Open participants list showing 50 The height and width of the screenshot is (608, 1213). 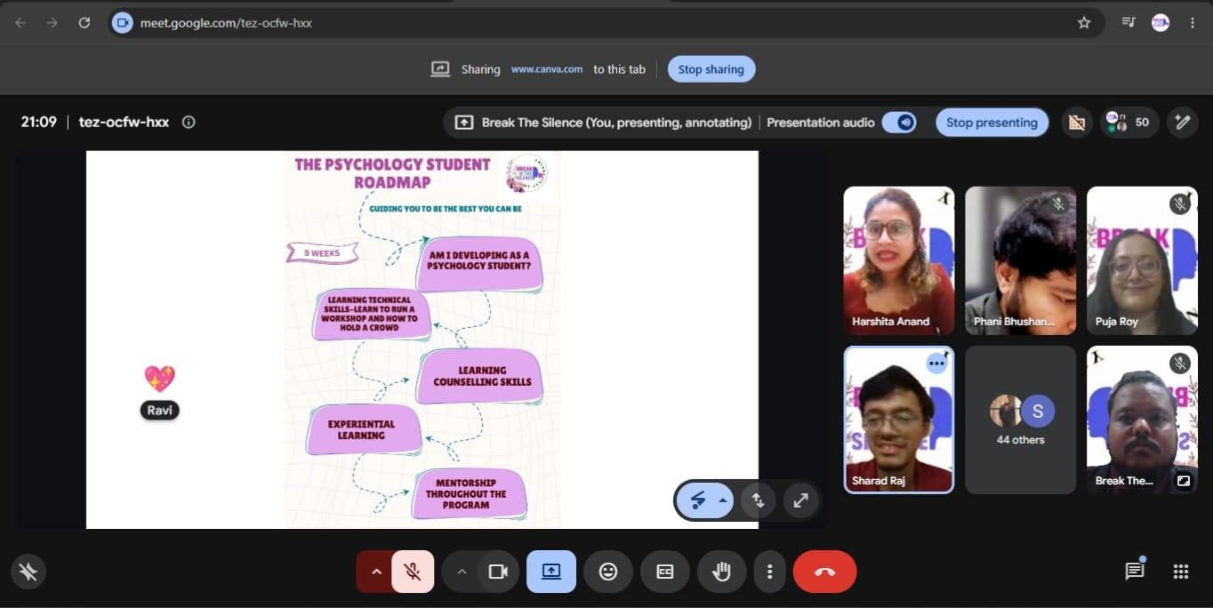pyautogui.click(x=1129, y=123)
